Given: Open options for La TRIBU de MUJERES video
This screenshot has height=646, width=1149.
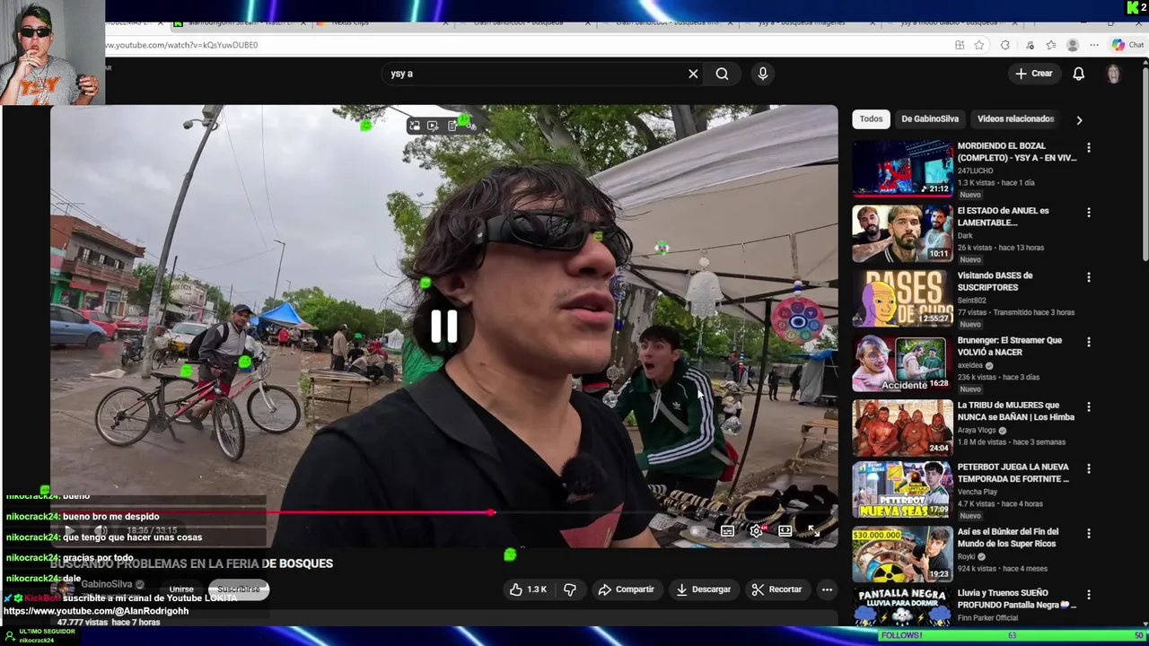Looking at the screenshot, I should click(x=1089, y=406).
